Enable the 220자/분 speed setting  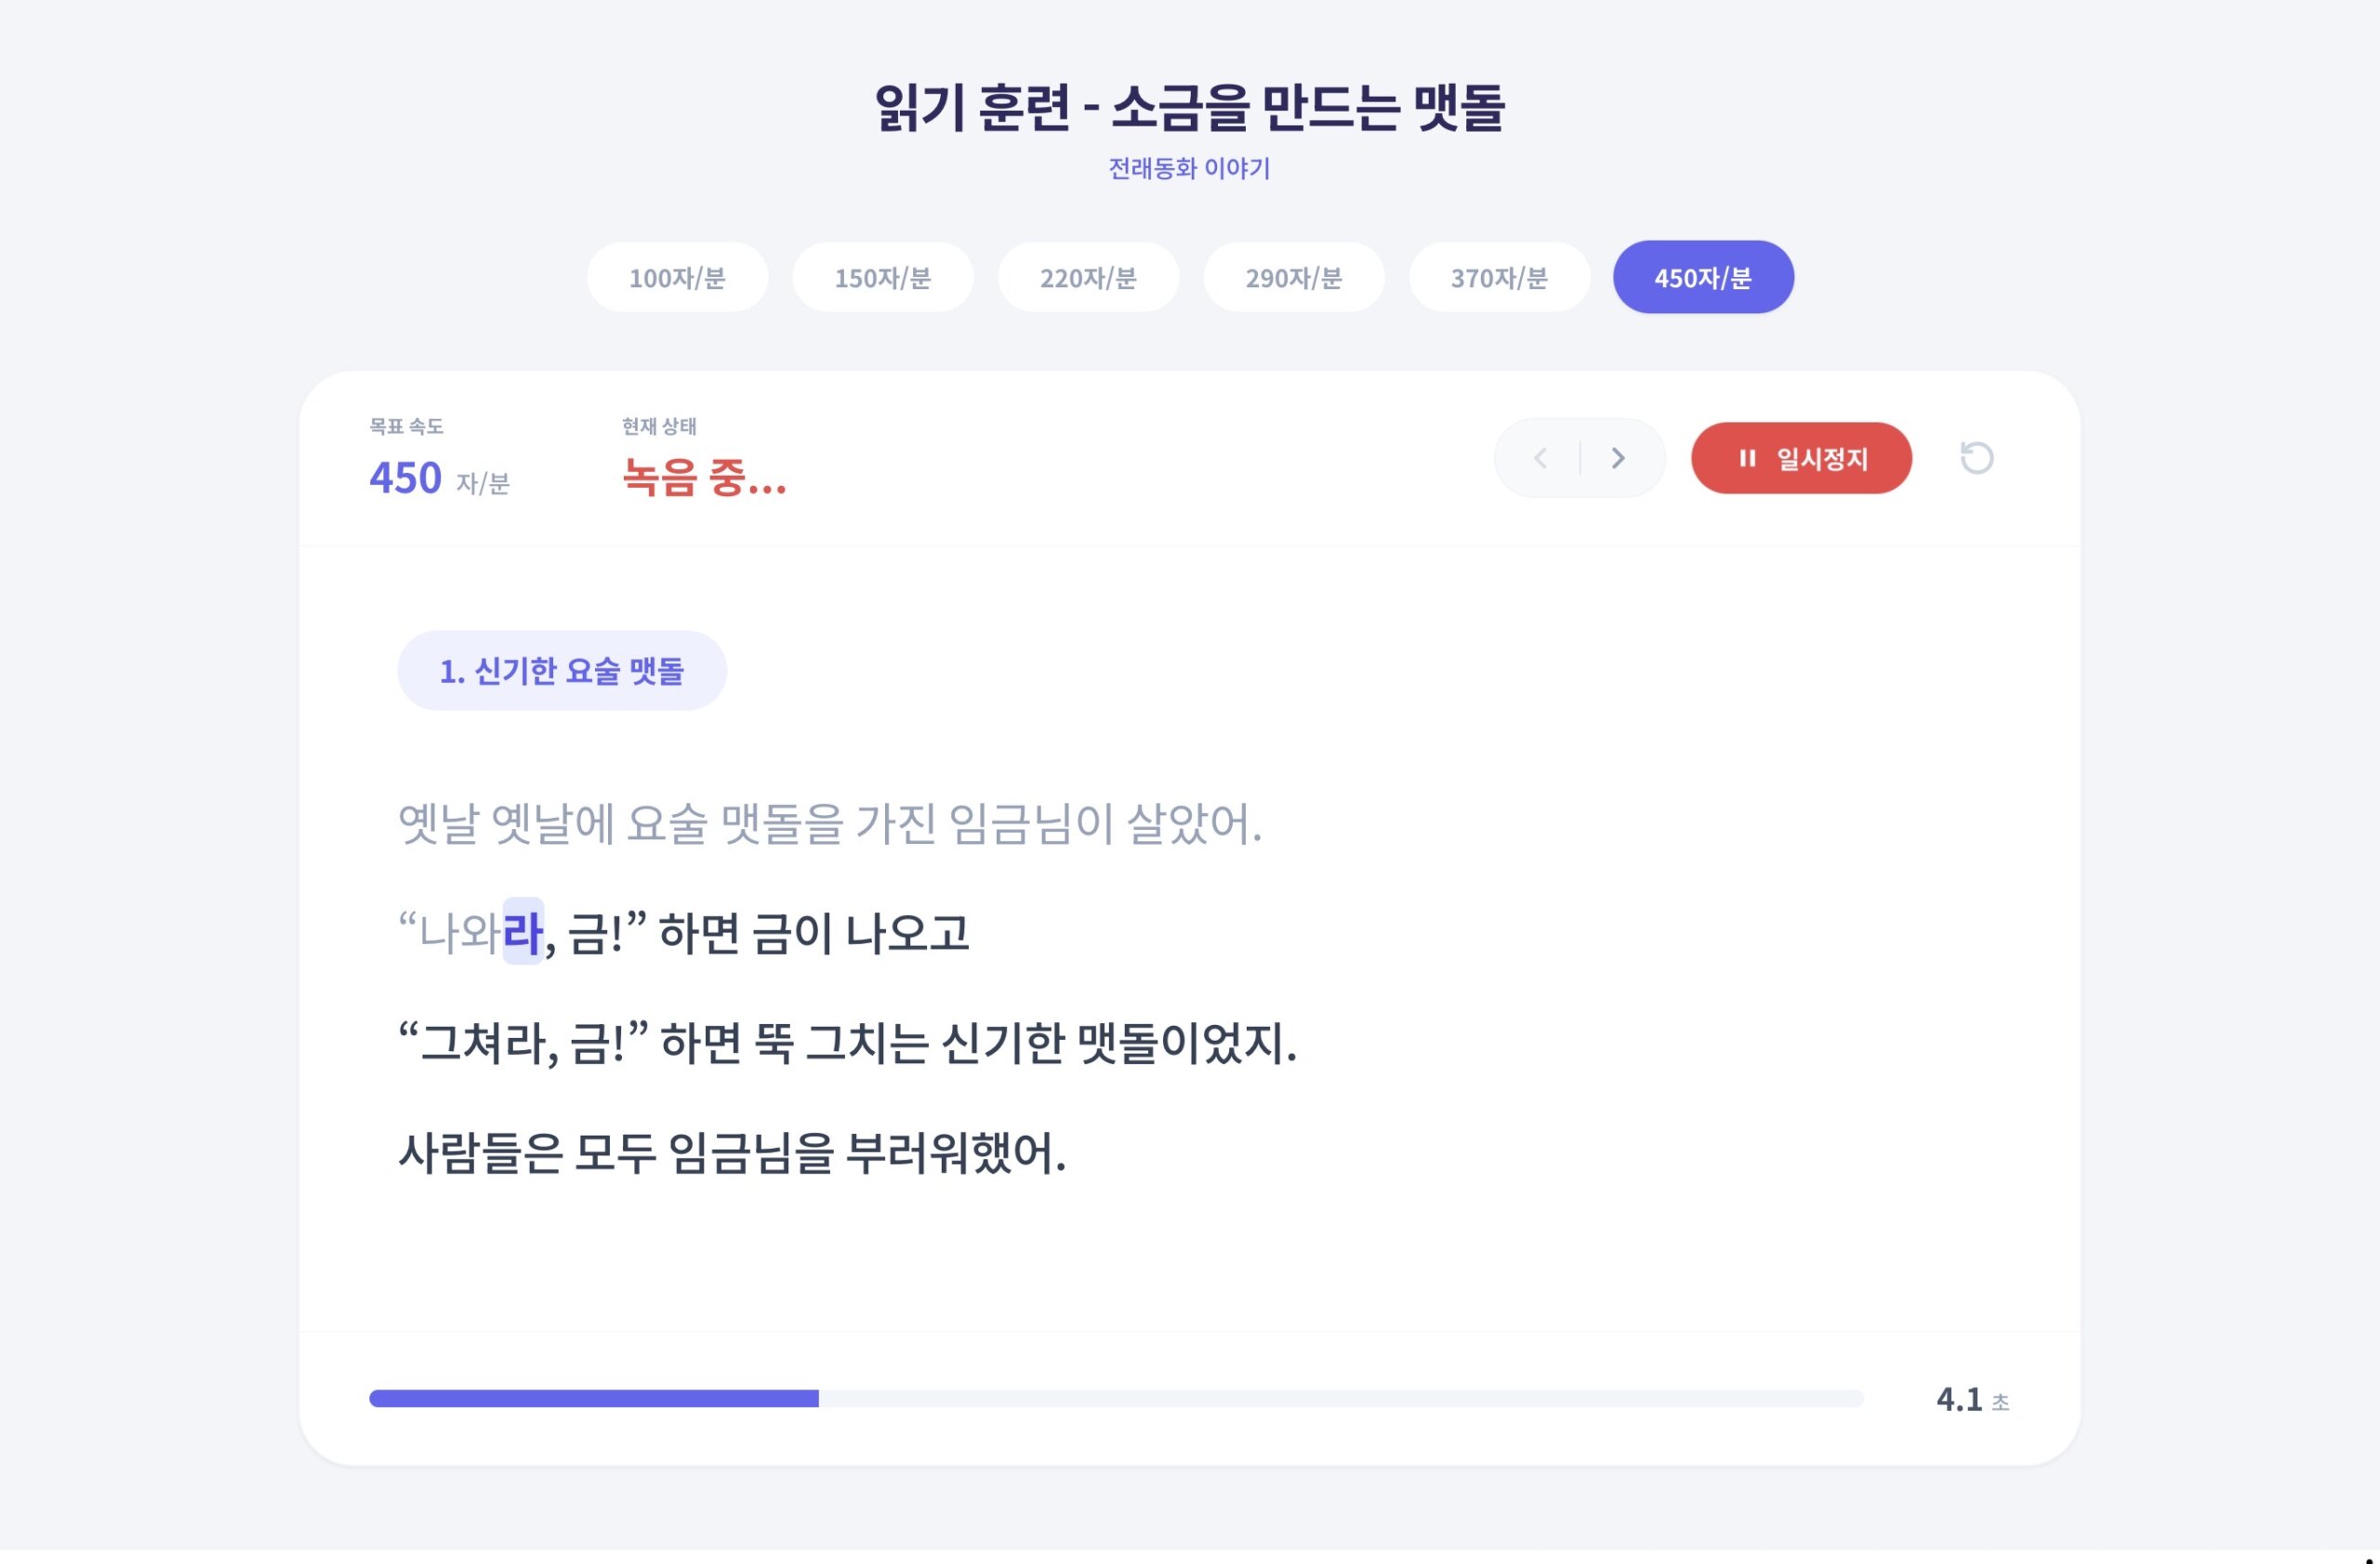coord(1088,277)
